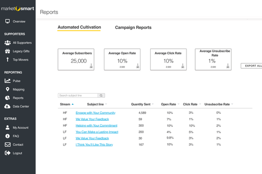Image resolution: width=262 pixels, height=174 pixels.
Task: Open All Supporters people icon
Action: click(7, 43)
